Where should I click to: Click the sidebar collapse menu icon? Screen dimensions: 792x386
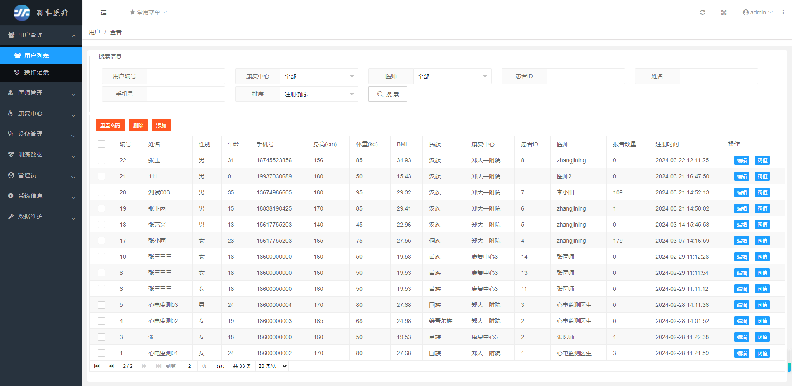[x=104, y=13]
